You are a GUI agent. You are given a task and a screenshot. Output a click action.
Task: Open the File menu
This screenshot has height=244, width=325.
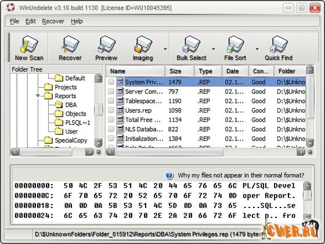(15, 21)
